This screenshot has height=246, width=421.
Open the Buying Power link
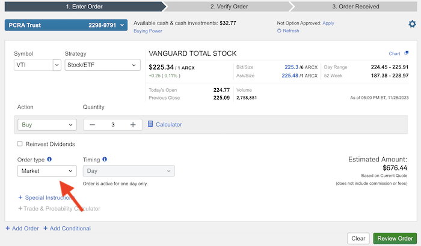click(x=147, y=31)
